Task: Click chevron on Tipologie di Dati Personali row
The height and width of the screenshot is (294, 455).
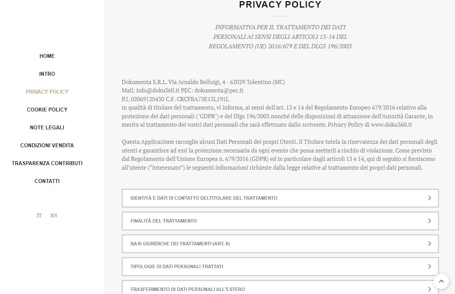Action: 430,267
